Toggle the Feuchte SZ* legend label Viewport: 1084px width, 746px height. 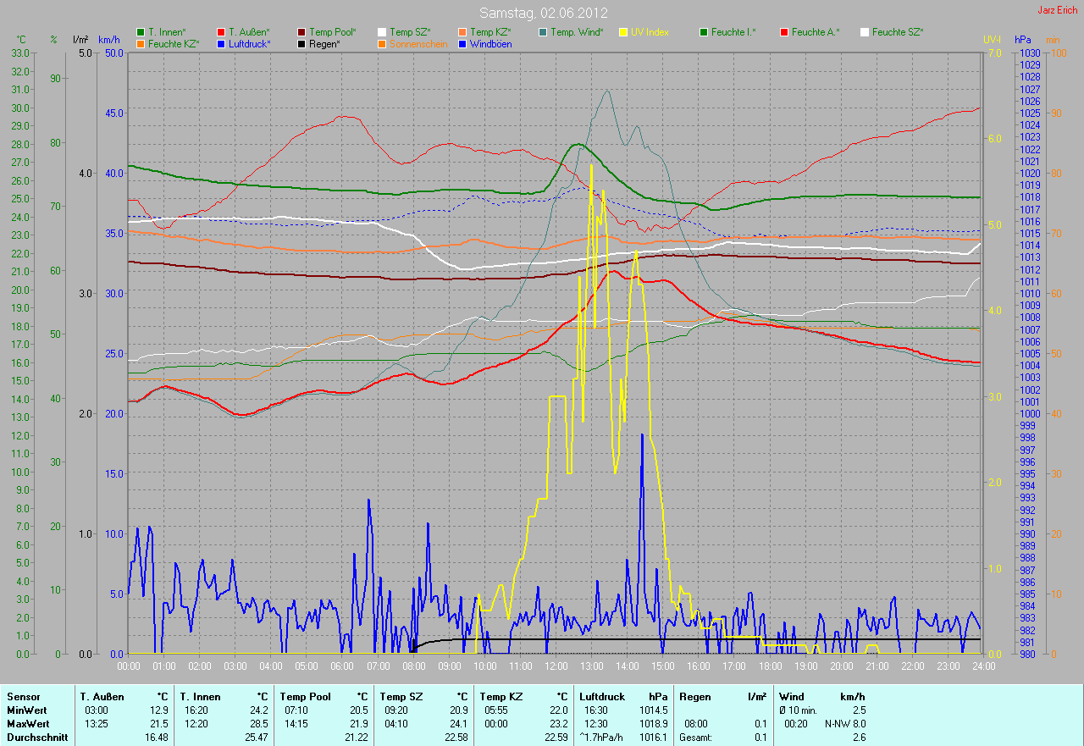[x=898, y=32]
